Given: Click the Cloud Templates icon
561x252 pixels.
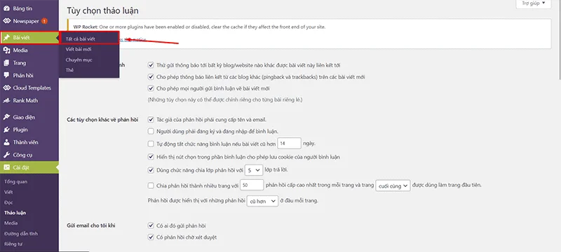Looking at the screenshot, I should click(x=6, y=87).
